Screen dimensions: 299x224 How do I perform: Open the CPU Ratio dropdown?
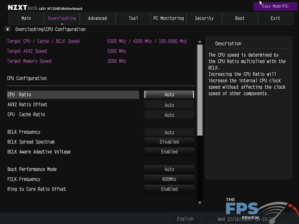pyautogui.click(x=169, y=94)
